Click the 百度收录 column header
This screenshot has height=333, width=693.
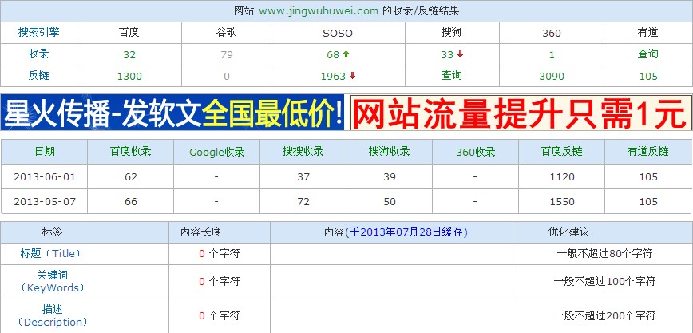point(131,151)
